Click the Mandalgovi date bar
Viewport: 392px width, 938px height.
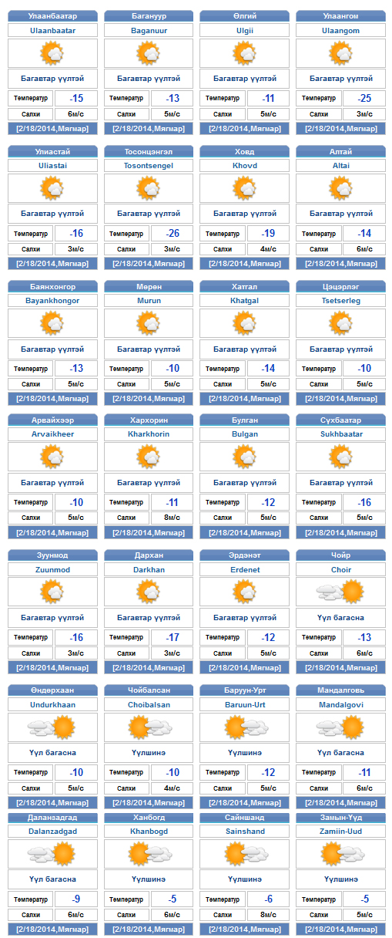pyautogui.click(x=341, y=803)
